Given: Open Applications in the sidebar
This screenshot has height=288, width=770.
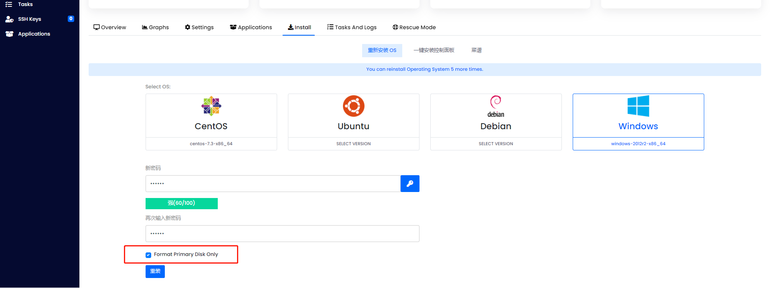Looking at the screenshot, I should (34, 34).
